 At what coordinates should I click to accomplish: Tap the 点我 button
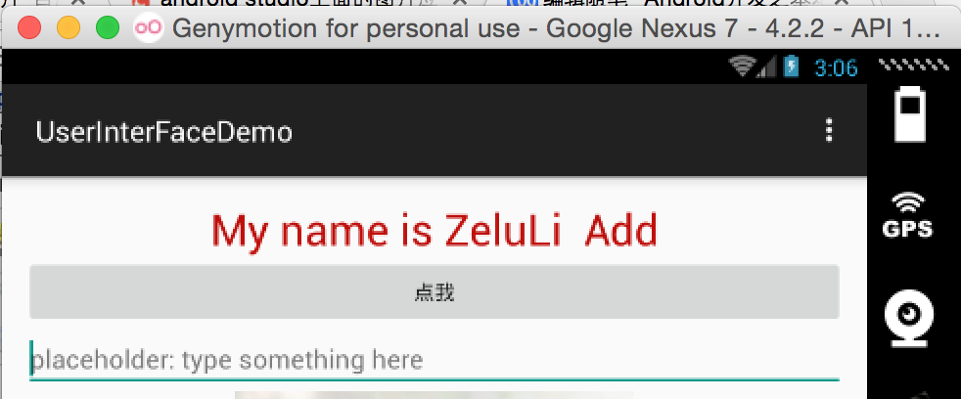[434, 291]
